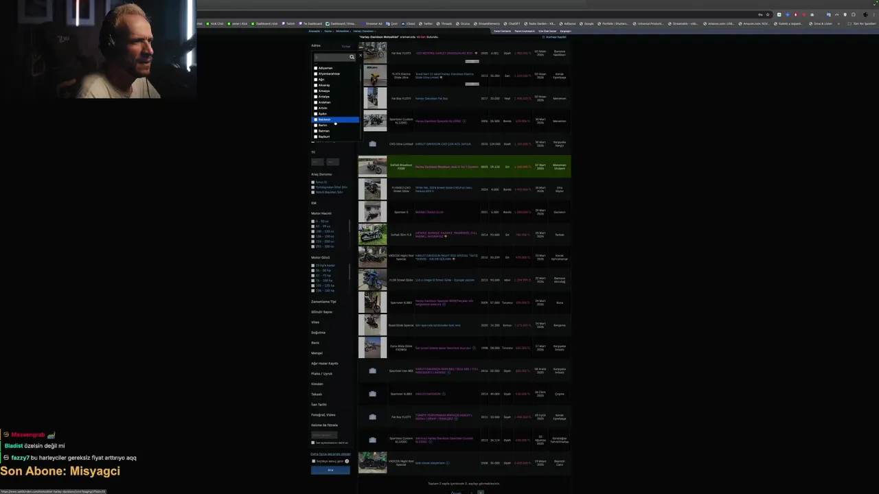The height and width of the screenshot is (494, 879).
Task: Tick the İkinci El vehicle condition checkbox
Action: (313, 183)
